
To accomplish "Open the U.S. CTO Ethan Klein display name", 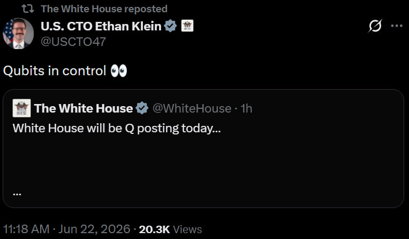I will [101, 26].
